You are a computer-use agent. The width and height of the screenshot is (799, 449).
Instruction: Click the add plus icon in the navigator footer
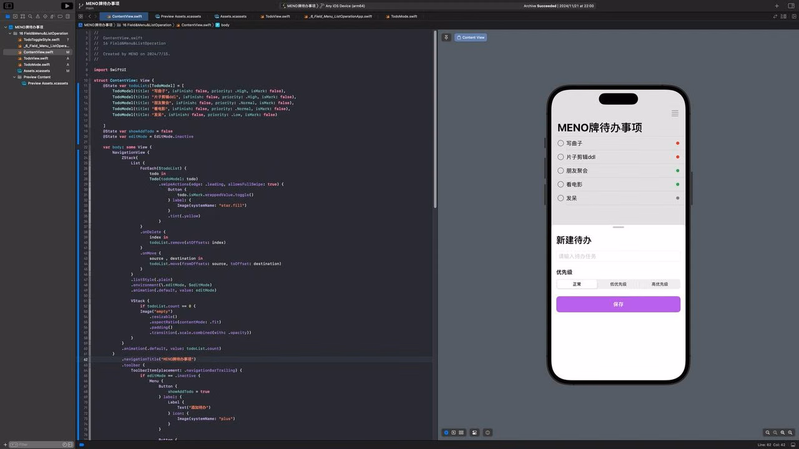[x=6, y=445]
